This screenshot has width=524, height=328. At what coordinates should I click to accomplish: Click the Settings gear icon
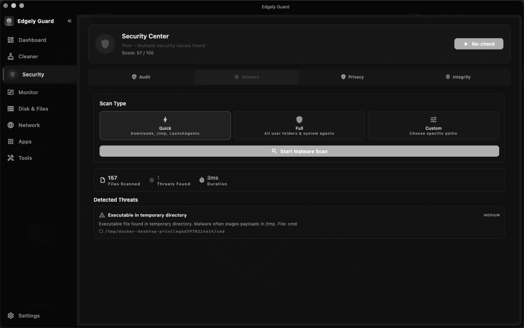point(10,316)
